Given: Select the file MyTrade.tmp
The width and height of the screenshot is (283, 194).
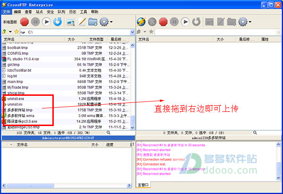Looking at the screenshot, I should tap(66, 87).
